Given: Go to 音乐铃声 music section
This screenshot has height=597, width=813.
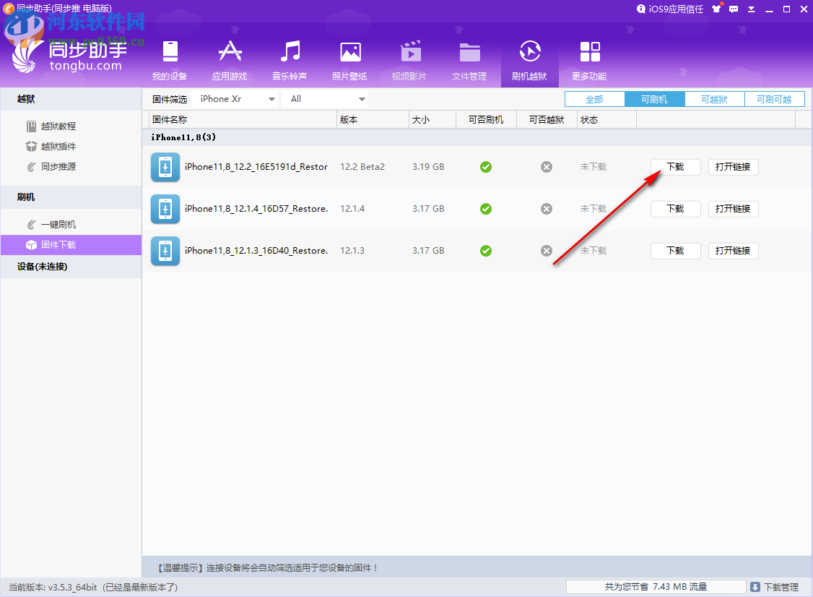Looking at the screenshot, I should 290,61.
